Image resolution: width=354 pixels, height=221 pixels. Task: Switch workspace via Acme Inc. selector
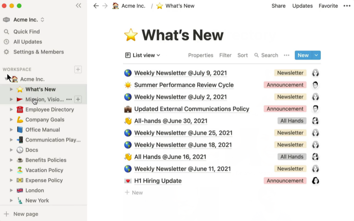tap(24, 20)
